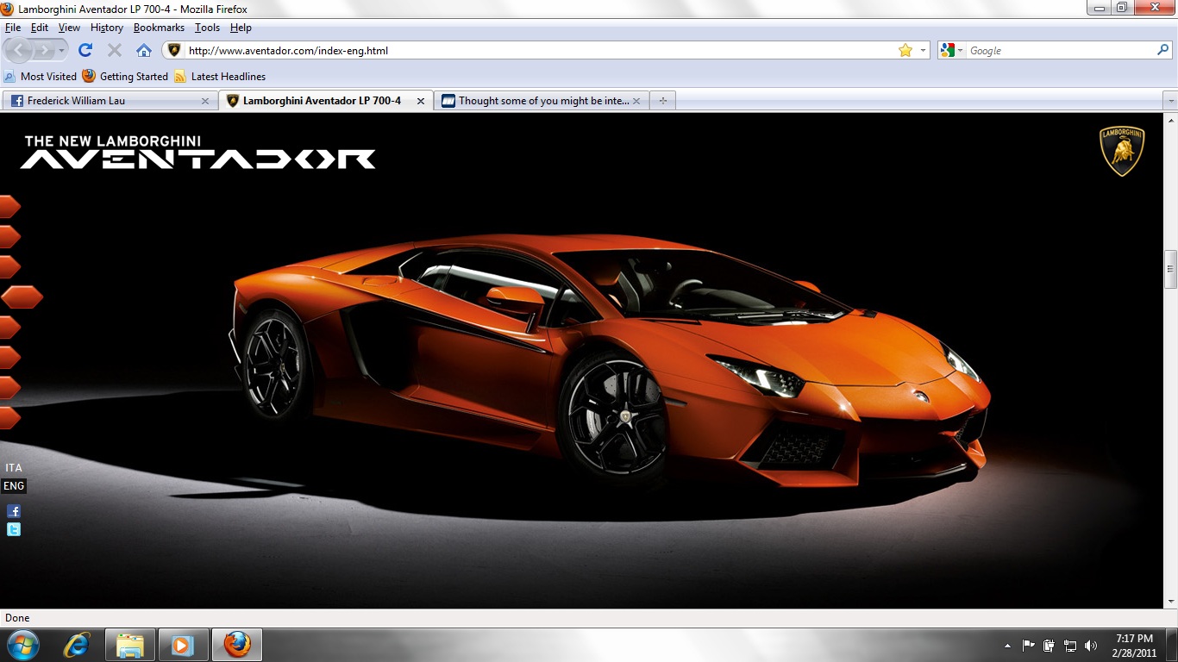Click the expanded orange hexagon menu button
This screenshot has width=1178, height=662.
pos(22,297)
